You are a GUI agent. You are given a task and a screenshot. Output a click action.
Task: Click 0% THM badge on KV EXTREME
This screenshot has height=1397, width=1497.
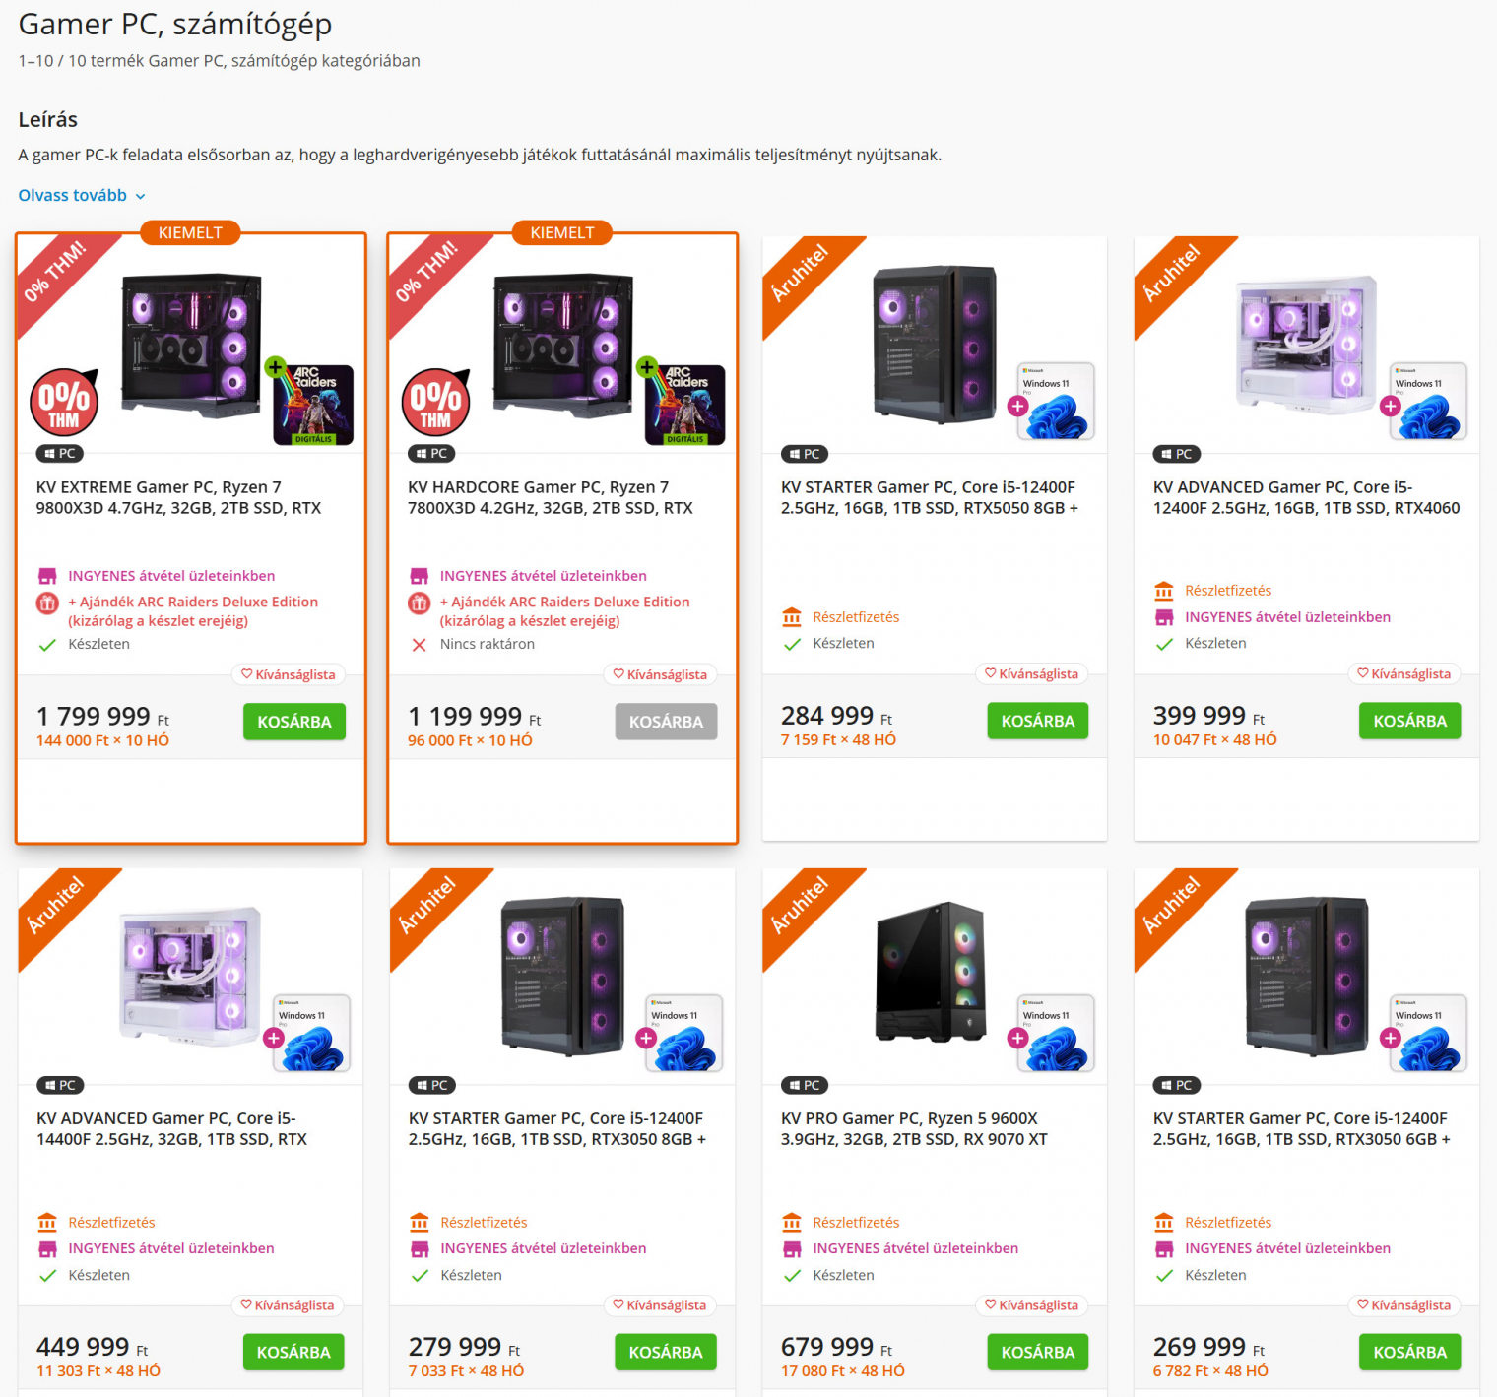[x=64, y=402]
